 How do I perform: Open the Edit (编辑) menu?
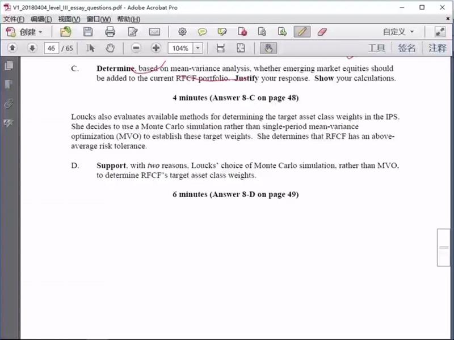pos(41,19)
